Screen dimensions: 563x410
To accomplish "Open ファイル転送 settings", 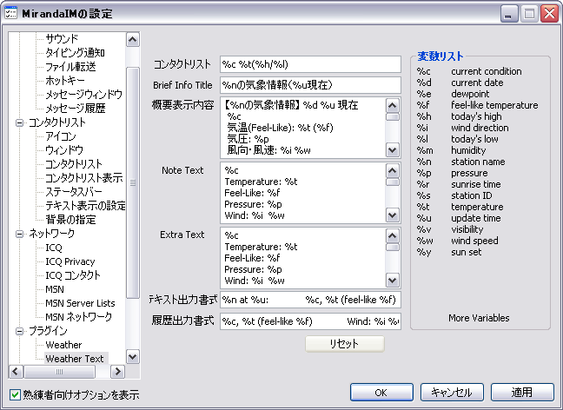I will [70, 67].
